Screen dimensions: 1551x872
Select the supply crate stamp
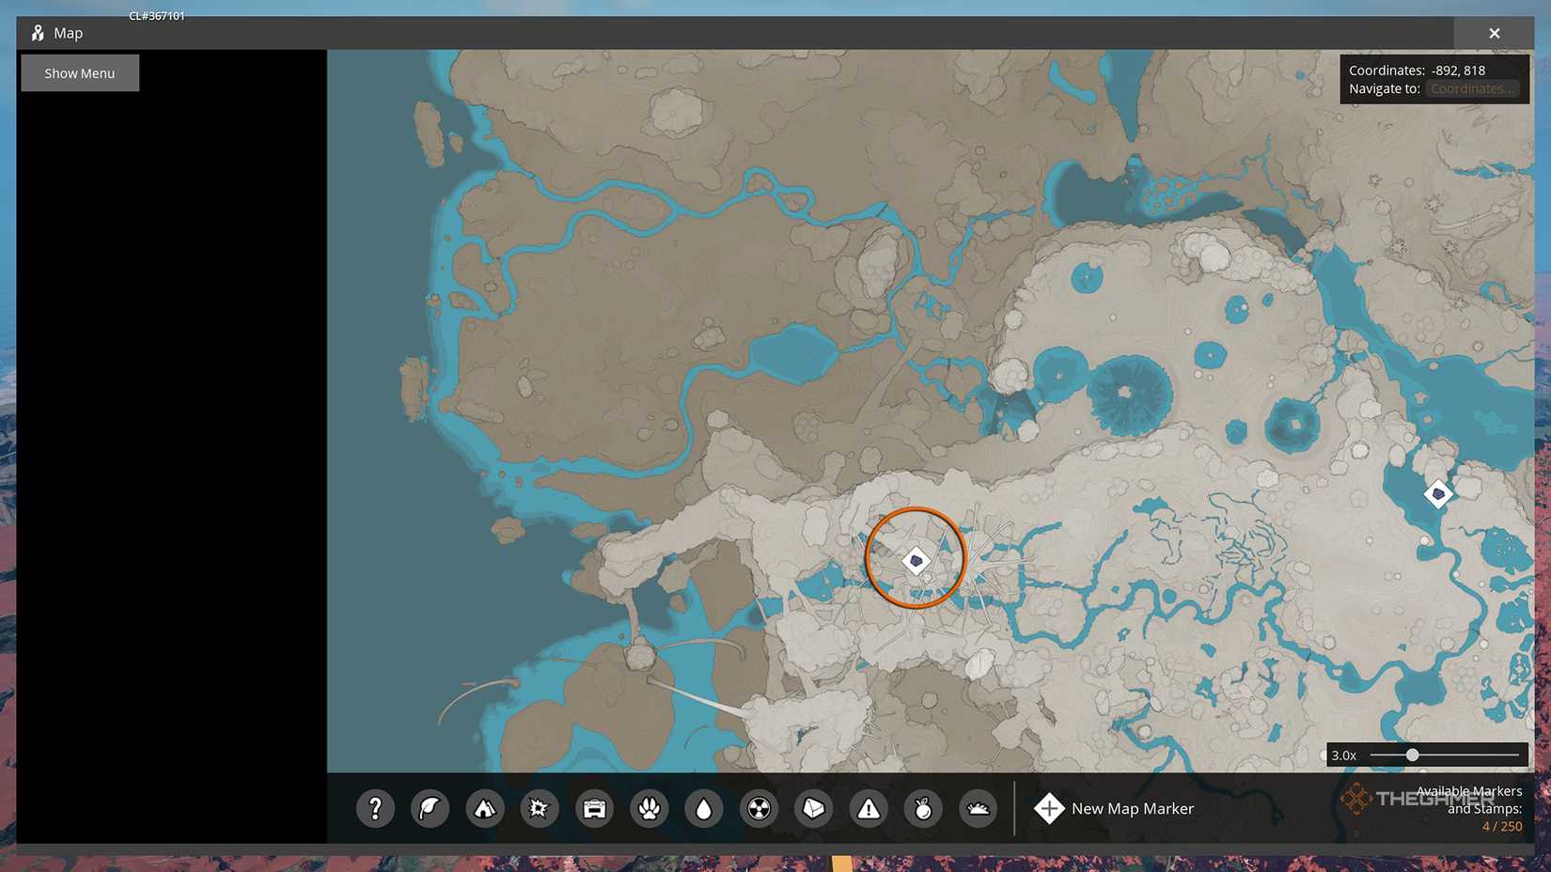tap(593, 808)
